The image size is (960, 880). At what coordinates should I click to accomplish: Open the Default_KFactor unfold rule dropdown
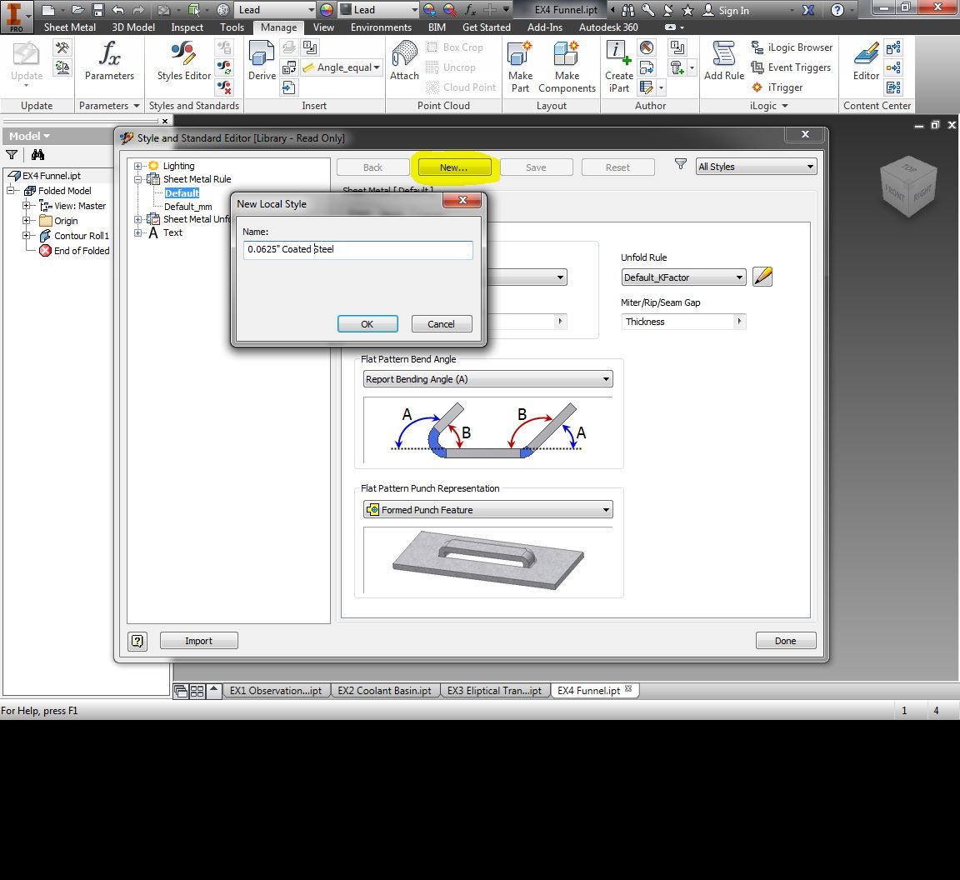tap(737, 277)
